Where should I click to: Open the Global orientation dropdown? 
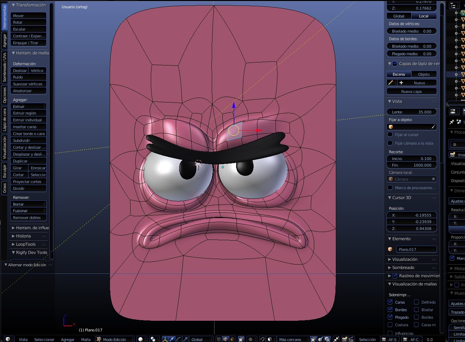tap(201, 339)
